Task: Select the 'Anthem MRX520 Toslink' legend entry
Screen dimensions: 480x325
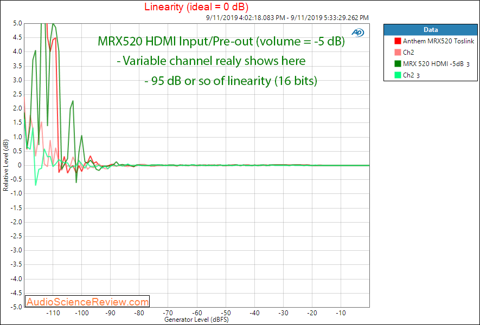Action: (438, 41)
